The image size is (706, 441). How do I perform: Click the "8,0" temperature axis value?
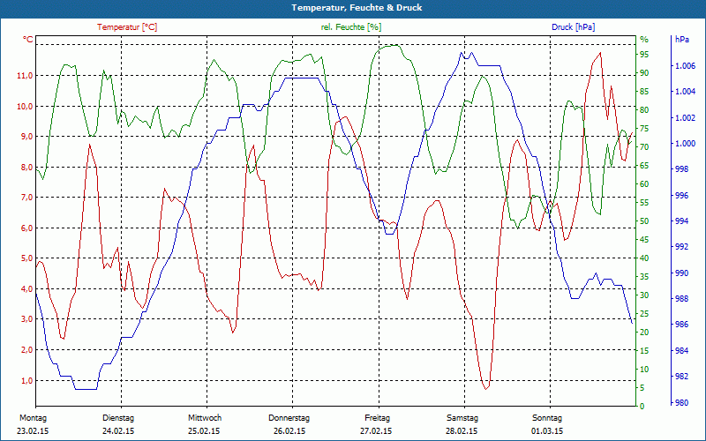[26, 167]
